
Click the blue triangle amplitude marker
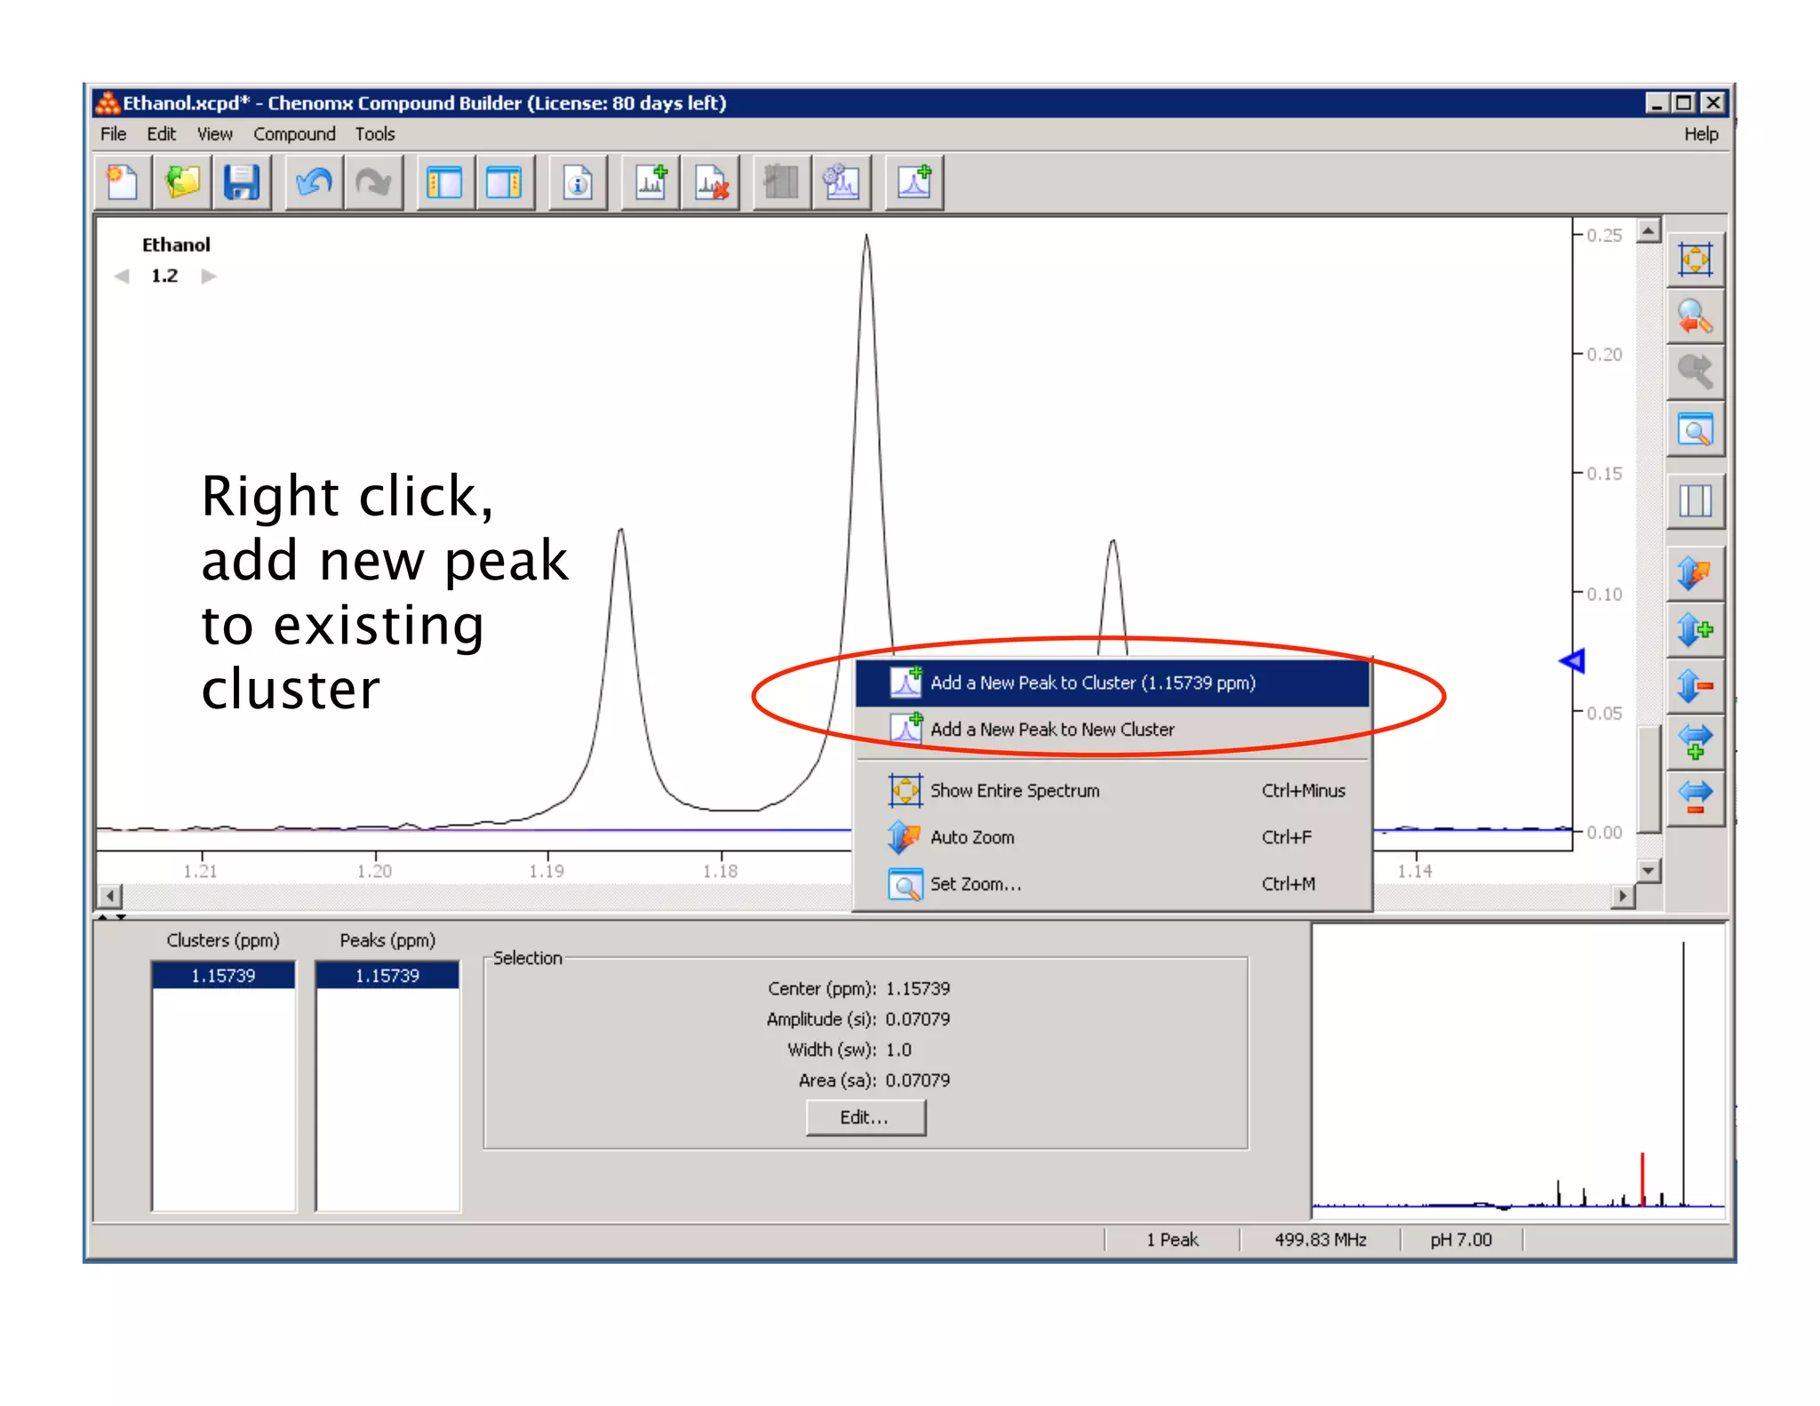(x=1572, y=660)
